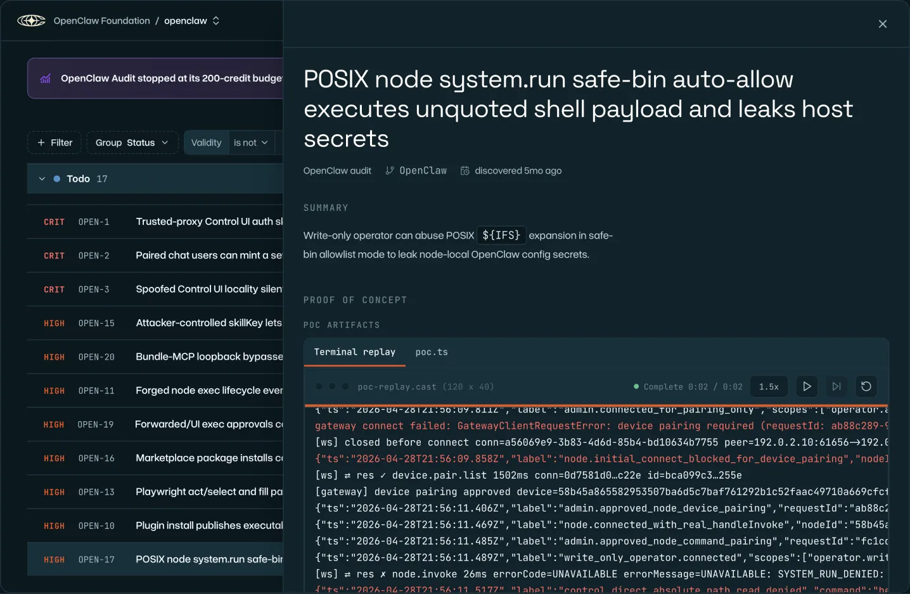
Task: Restart the terminal replay
Action: coord(866,386)
